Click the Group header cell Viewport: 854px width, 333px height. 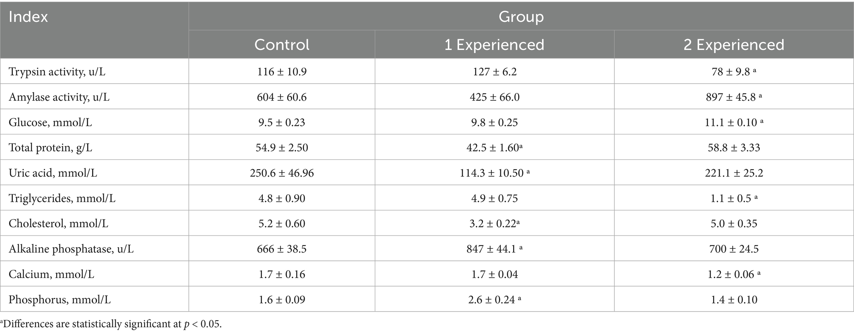click(521, 17)
